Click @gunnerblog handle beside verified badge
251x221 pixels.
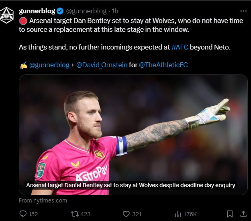point(86,11)
